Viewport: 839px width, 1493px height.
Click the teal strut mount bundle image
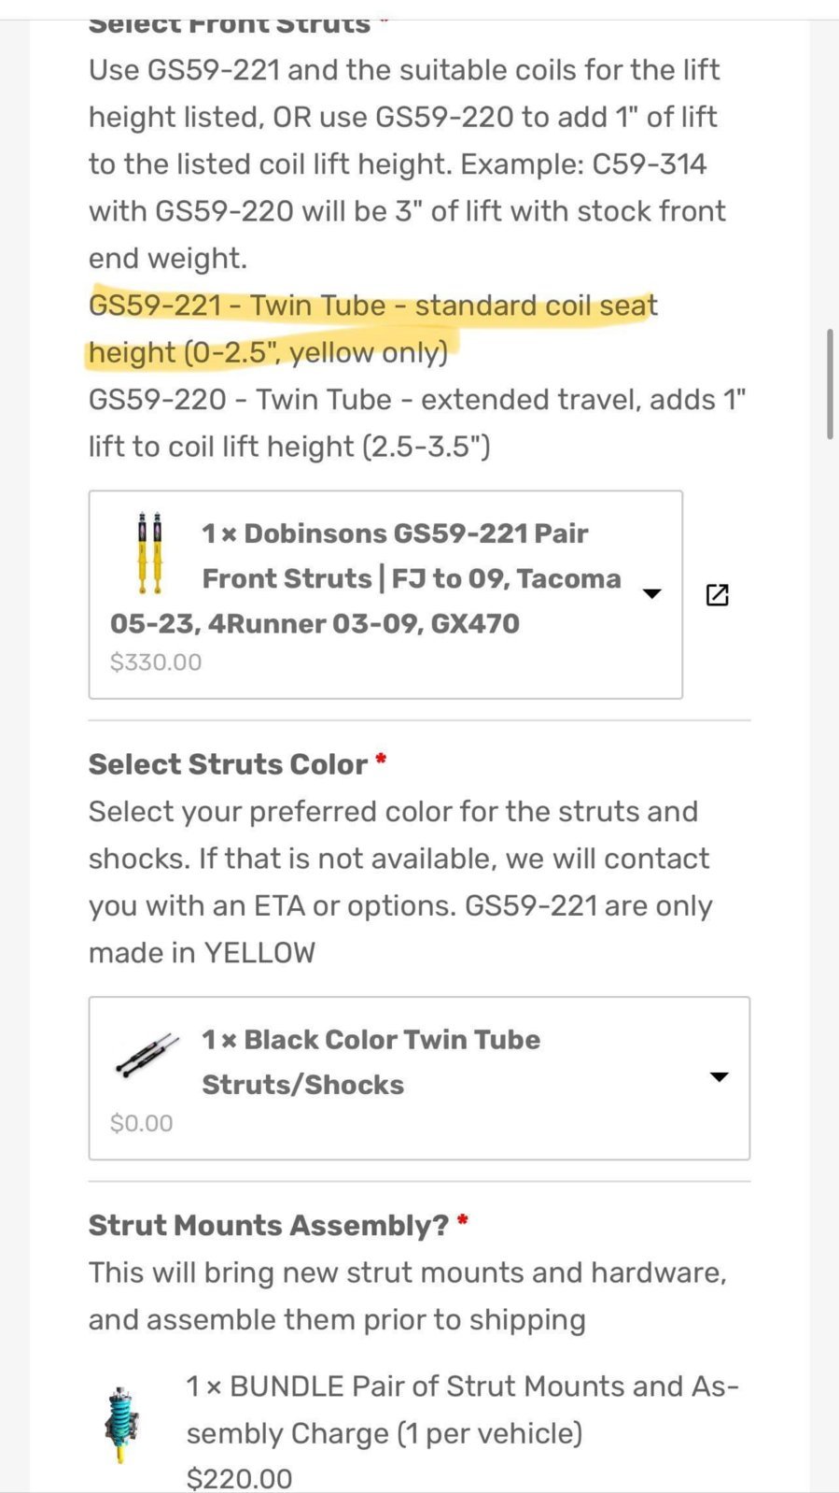[x=121, y=1424]
